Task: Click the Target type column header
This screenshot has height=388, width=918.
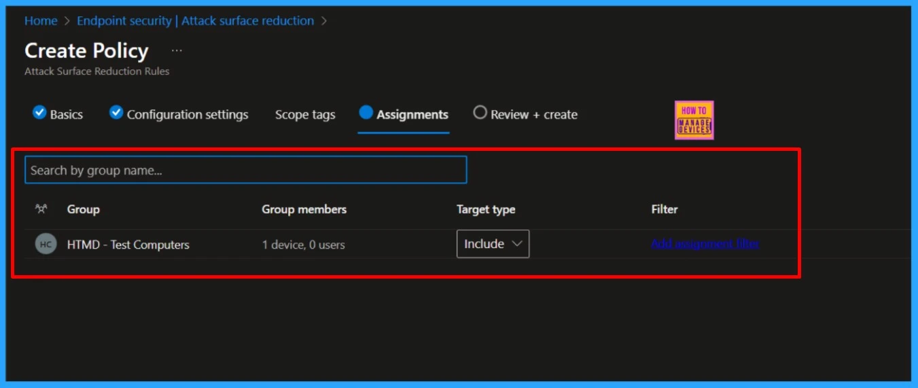Action: [485, 209]
